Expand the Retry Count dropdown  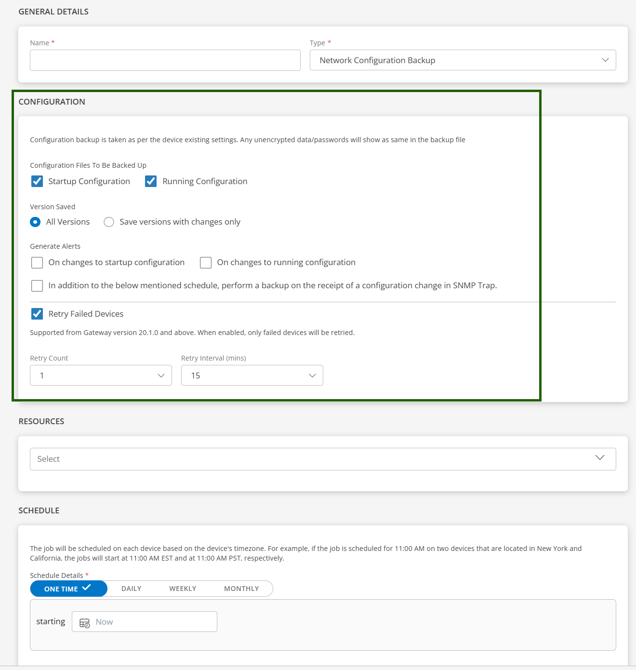[101, 375]
